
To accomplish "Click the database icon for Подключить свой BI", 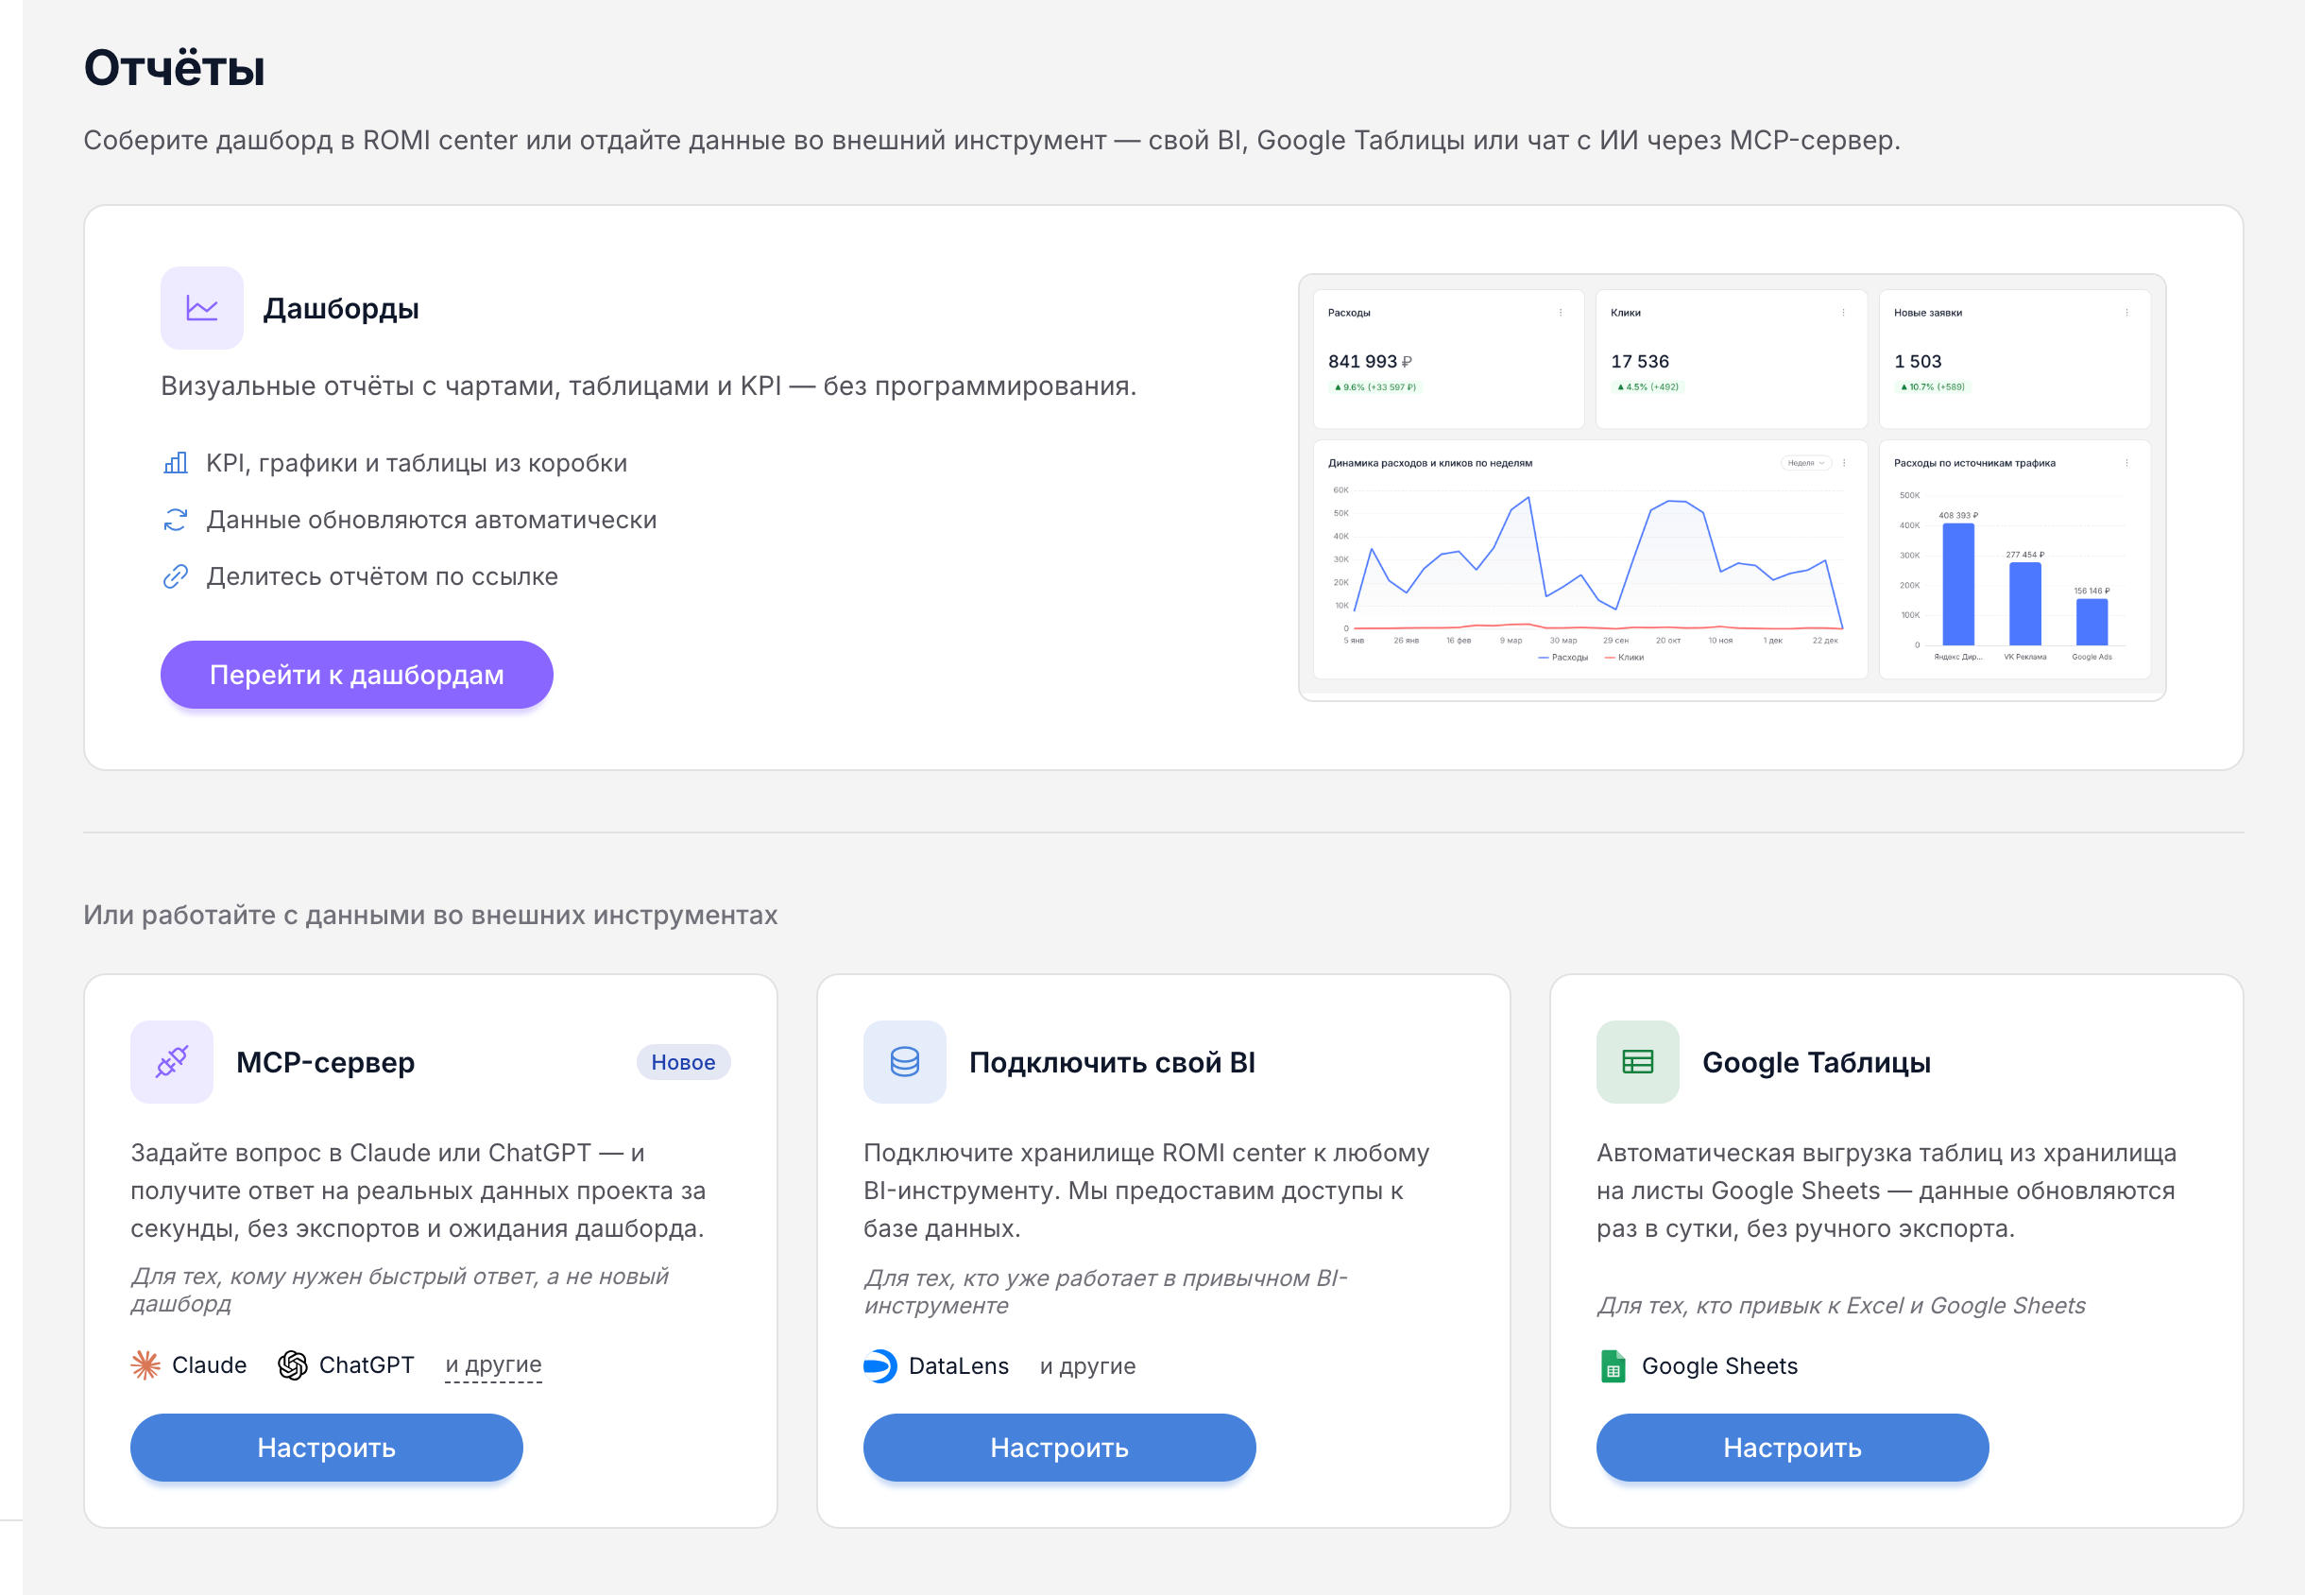I will [904, 1061].
